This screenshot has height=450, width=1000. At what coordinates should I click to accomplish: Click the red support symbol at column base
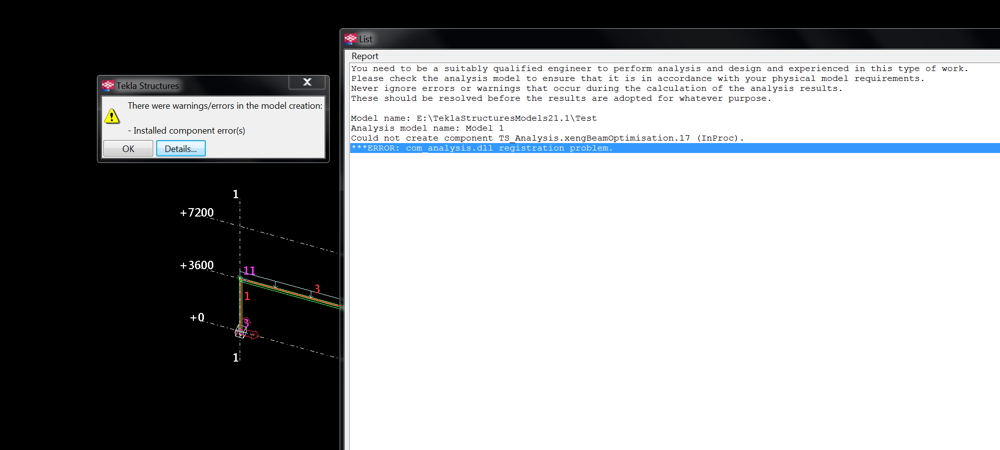coord(254,334)
